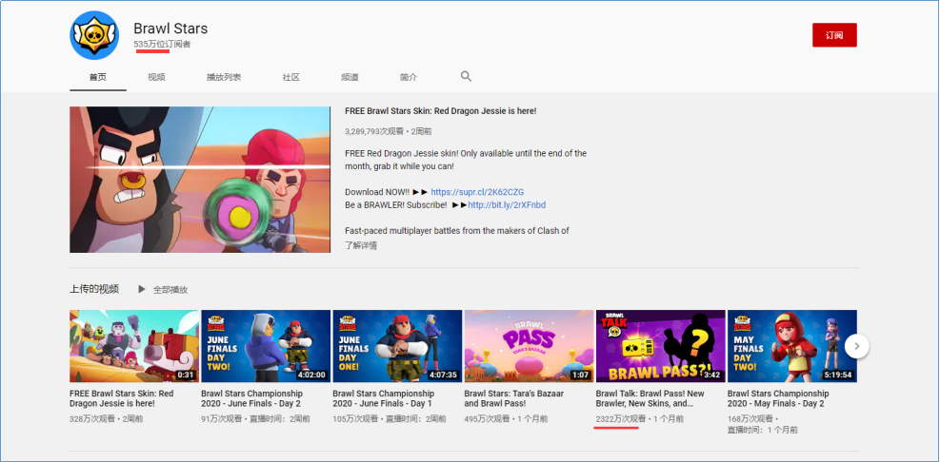Play the Tara's Bazaar Brawl Pass video
Screen dimensions: 940x462
click(x=529, y=346)
